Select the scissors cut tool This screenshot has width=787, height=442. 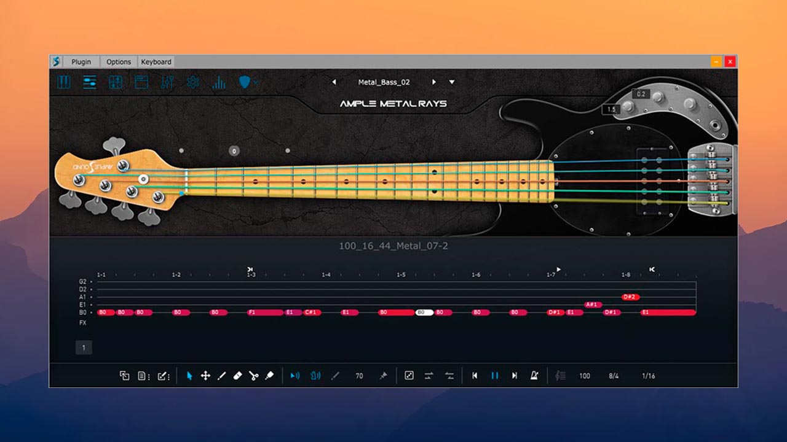click(255, 376)
